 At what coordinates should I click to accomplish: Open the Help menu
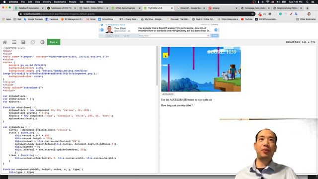click(100, 2)
